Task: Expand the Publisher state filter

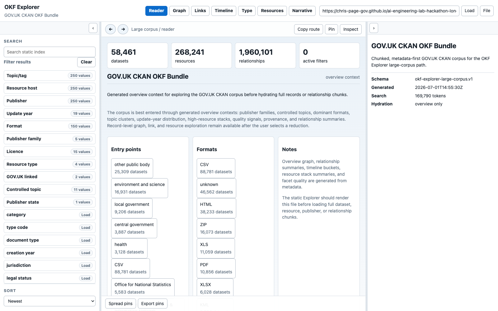Action: [49, 202]
